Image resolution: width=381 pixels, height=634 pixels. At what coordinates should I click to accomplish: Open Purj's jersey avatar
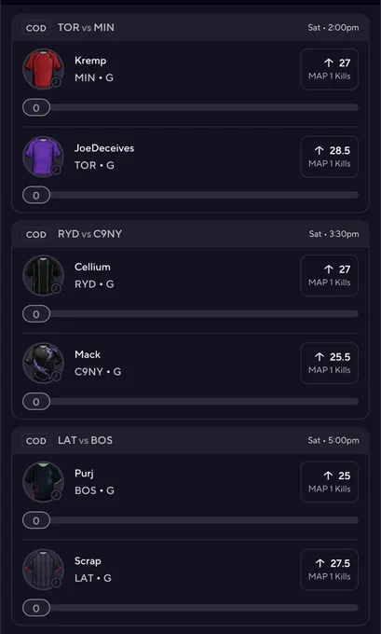[x=43, y=482]
